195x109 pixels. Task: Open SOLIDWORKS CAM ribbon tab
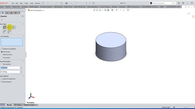(173, 7)
